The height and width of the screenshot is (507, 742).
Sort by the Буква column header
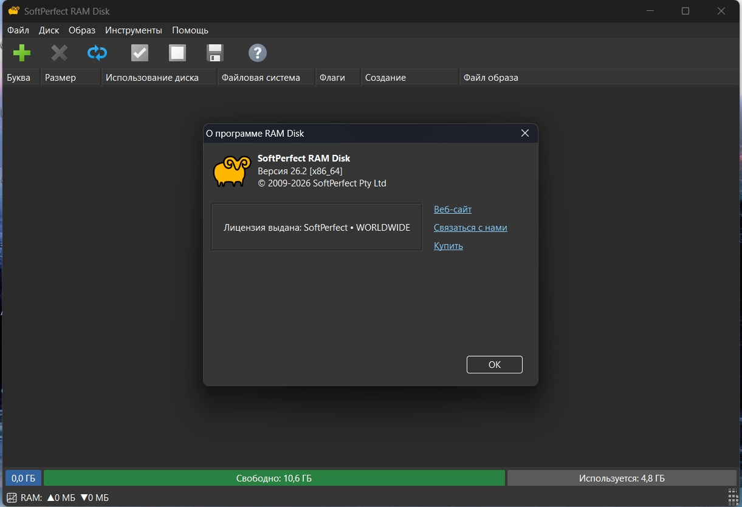(x=21, y=77)
